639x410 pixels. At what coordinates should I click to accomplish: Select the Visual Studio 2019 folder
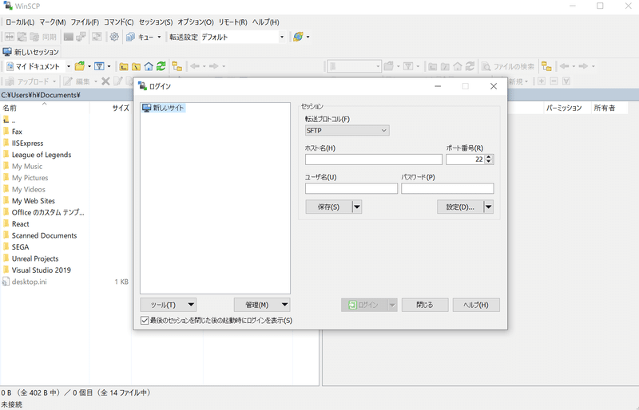pos(42,270)
